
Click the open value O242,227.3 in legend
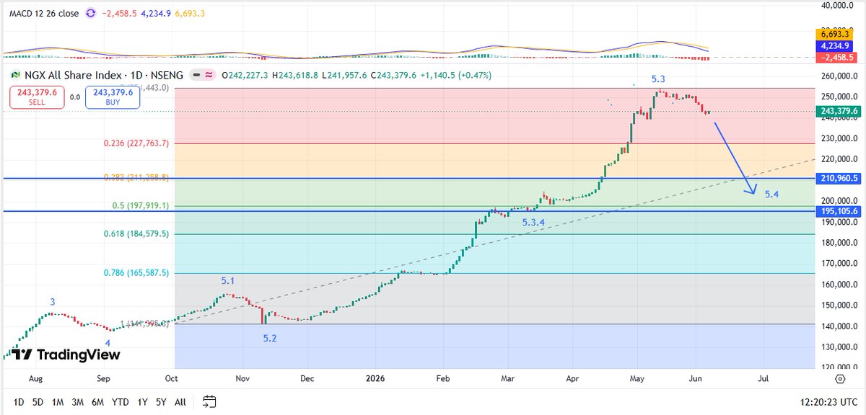245,75
